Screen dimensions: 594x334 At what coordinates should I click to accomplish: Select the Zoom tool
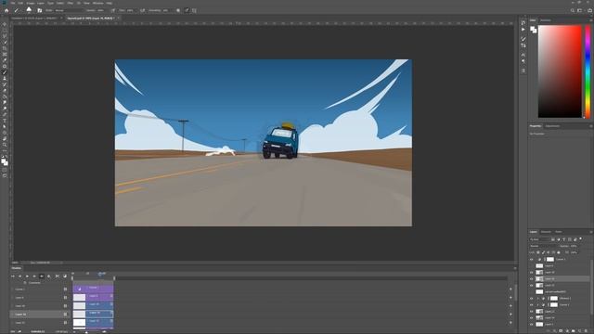pyautogui.click(x=5, y=145)
